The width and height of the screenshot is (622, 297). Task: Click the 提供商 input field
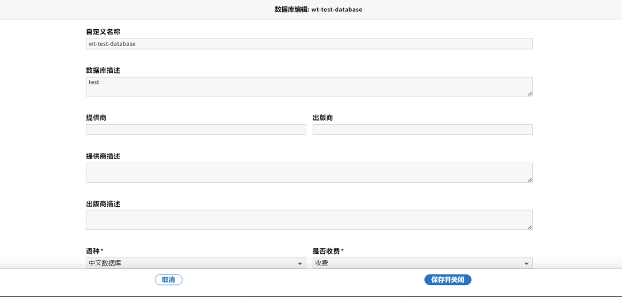196,130
